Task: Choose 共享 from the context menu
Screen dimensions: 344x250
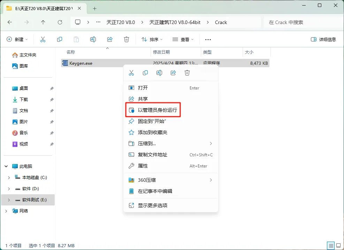Action: pos(171,99)
